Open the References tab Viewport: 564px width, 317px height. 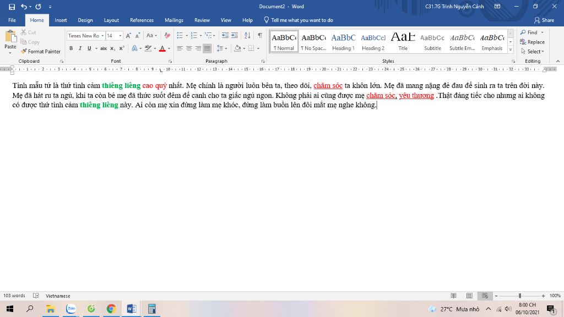tap(142, 20)
